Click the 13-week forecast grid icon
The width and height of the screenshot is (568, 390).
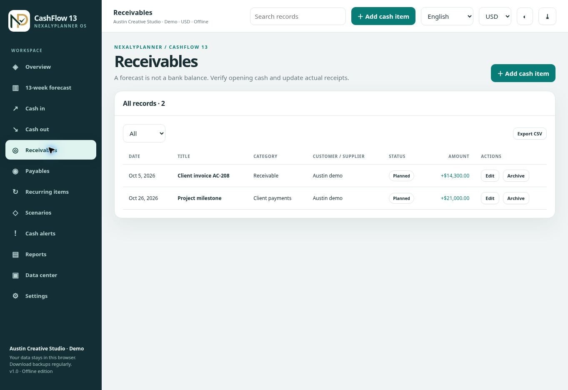tap(15, 88)
